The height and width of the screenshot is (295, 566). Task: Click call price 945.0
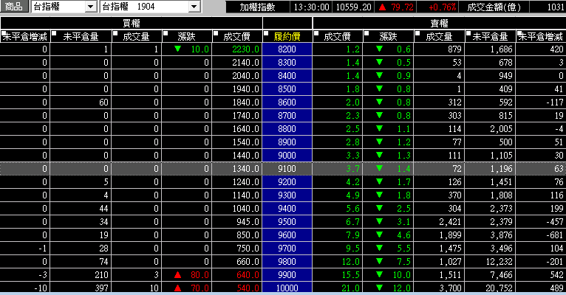pos(248,221)
